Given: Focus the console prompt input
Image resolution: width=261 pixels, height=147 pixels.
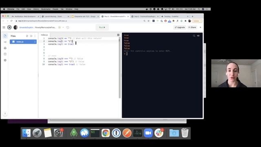Looking at the screenshot, I should coord(127,53).
